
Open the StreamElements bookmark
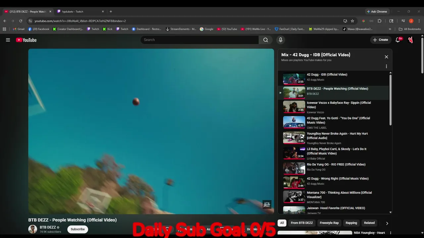[x=181, y=29]
